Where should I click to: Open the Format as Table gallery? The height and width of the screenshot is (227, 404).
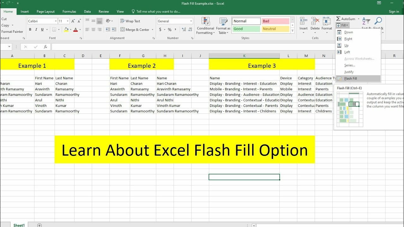[223, 26]
